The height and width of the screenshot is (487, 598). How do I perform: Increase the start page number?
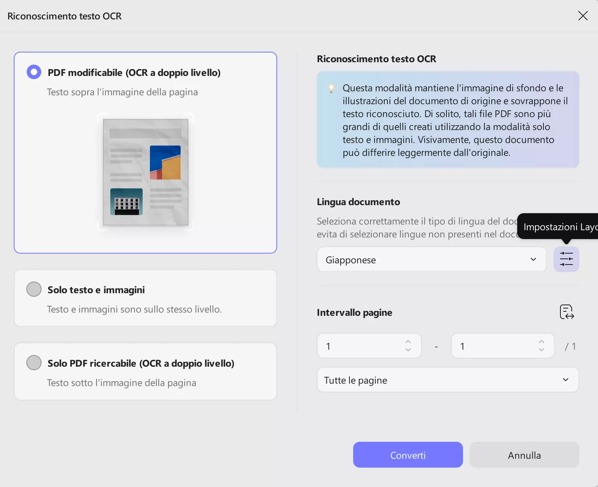pyautogui.click(x=408, y=342)
